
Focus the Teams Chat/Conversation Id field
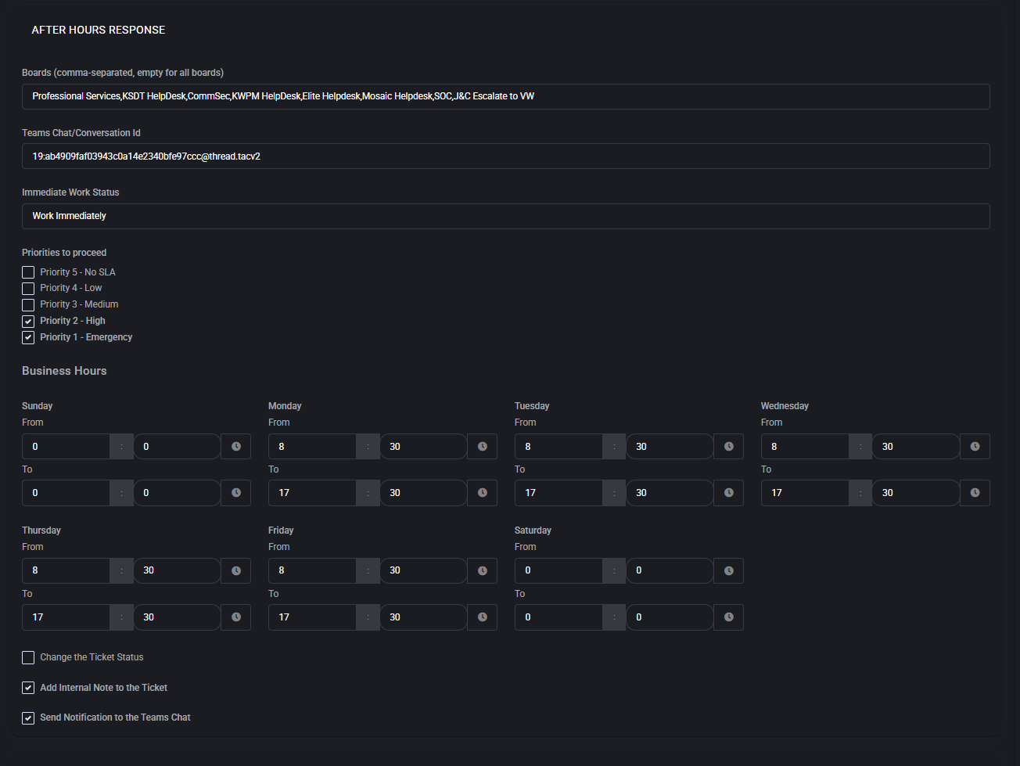(x=505, y=156)
